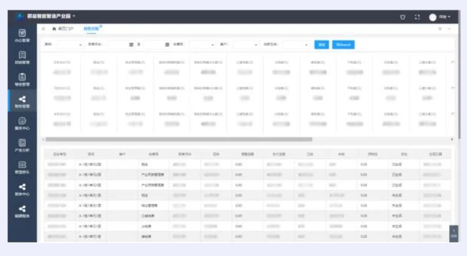
Task: Click the theme shirt icon in top bar
Action: (403, 17)
